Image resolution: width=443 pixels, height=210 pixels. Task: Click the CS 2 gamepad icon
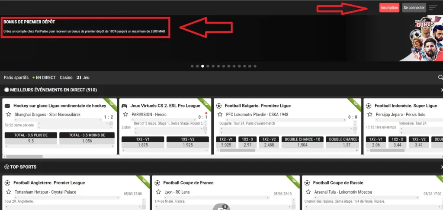pyautogui.click(x=124, y=106)
